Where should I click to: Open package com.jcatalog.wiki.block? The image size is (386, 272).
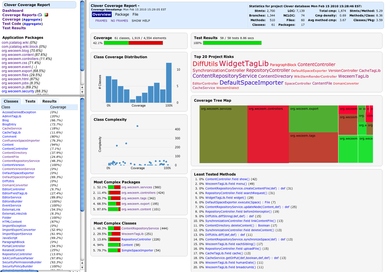point(20,47)
